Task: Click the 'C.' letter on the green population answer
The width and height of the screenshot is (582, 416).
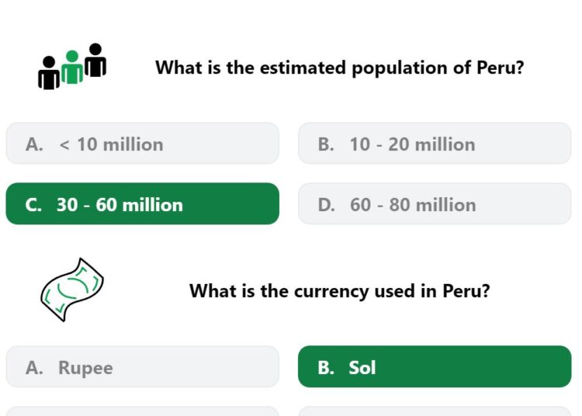Action: tap(33, 205)
